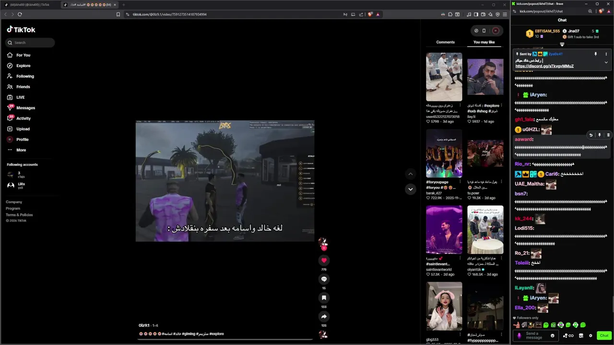This screenshot has height=345, width=614.
Task: Expand the leaderboard with arrow under gifters
Action: click(562, 45)
